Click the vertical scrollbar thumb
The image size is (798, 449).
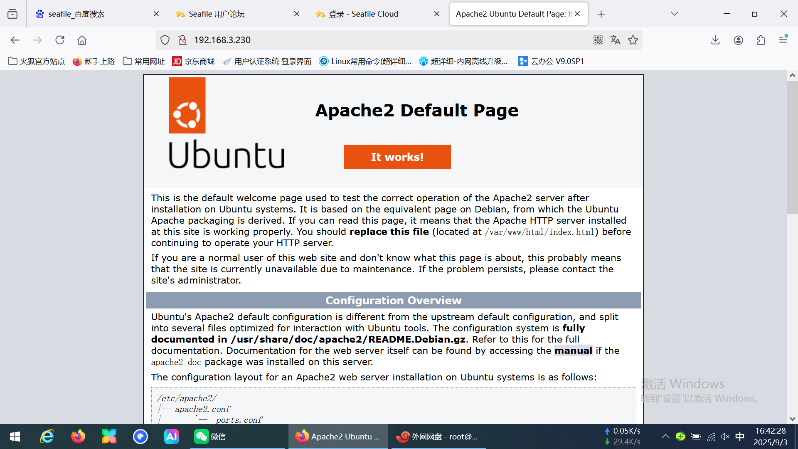point(792,148)
